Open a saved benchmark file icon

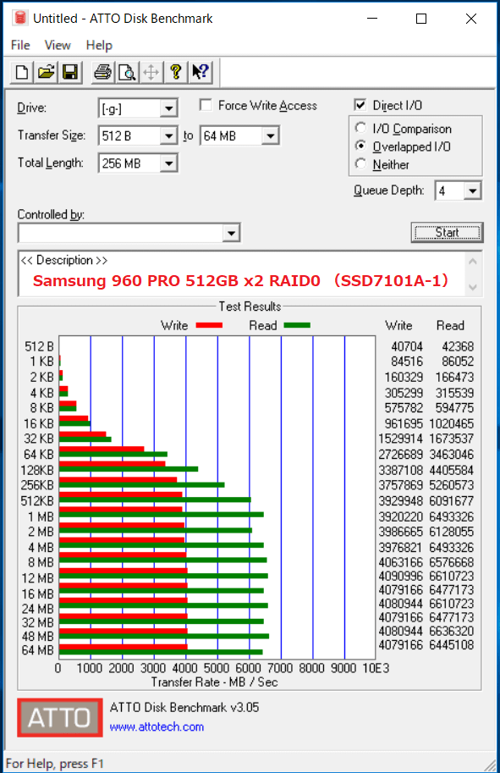[47, 73]
